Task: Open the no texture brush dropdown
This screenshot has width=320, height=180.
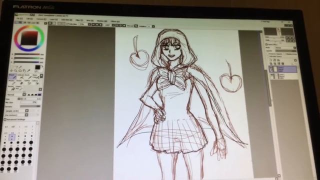Action: click(26, 115)
